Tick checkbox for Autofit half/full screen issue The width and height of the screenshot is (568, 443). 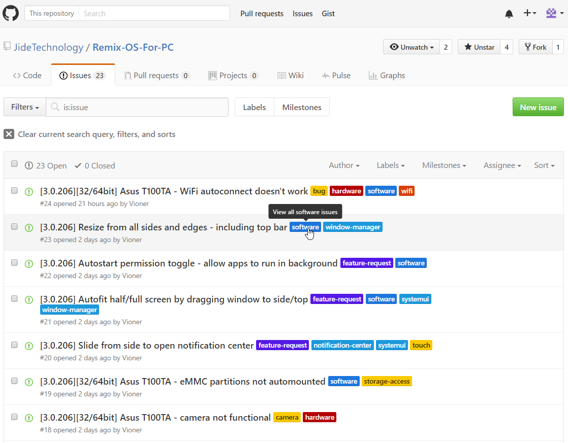(14, 298)
